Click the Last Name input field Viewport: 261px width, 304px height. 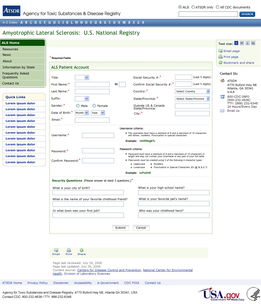[92, 92]
